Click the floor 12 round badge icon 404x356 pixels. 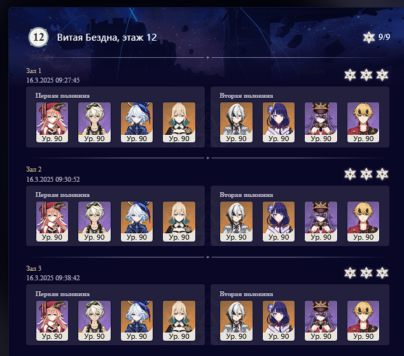click(x=38, y=38)
